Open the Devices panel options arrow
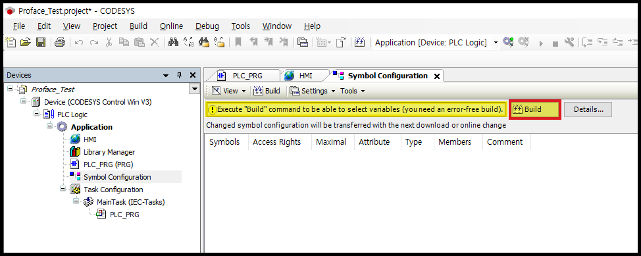 (x=166, y=75)
